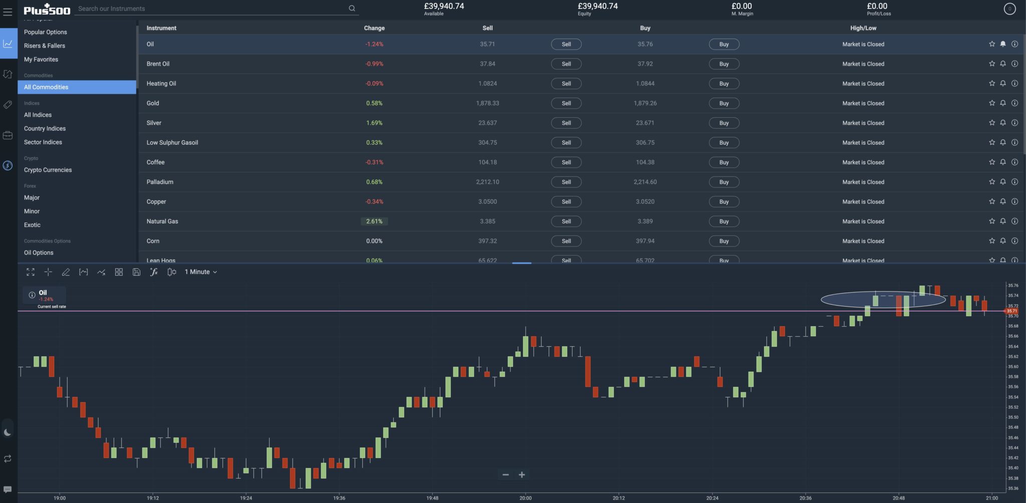Open fullscreen chart view
The image size is (1026, 503).
(30, 272)
